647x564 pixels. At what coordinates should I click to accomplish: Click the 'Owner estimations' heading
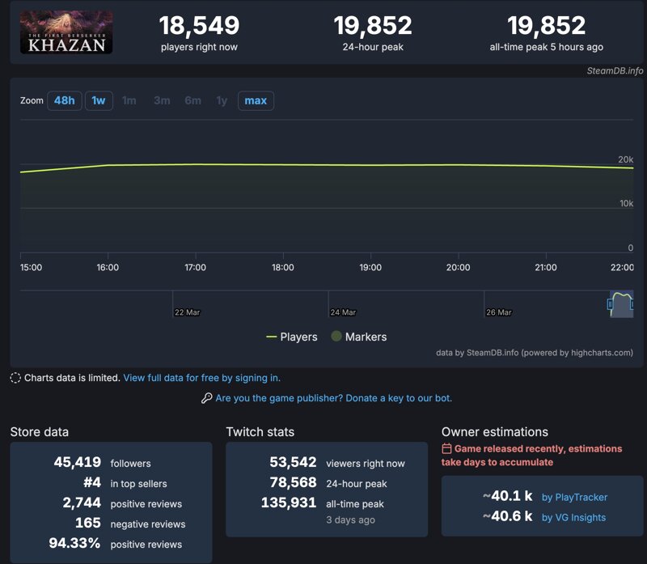point(495,432)
